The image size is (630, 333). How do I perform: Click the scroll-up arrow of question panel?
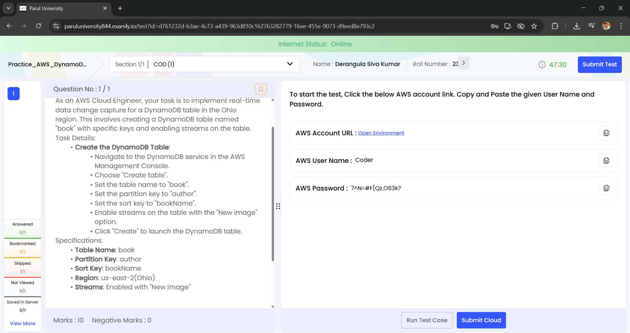click(273, 100)
